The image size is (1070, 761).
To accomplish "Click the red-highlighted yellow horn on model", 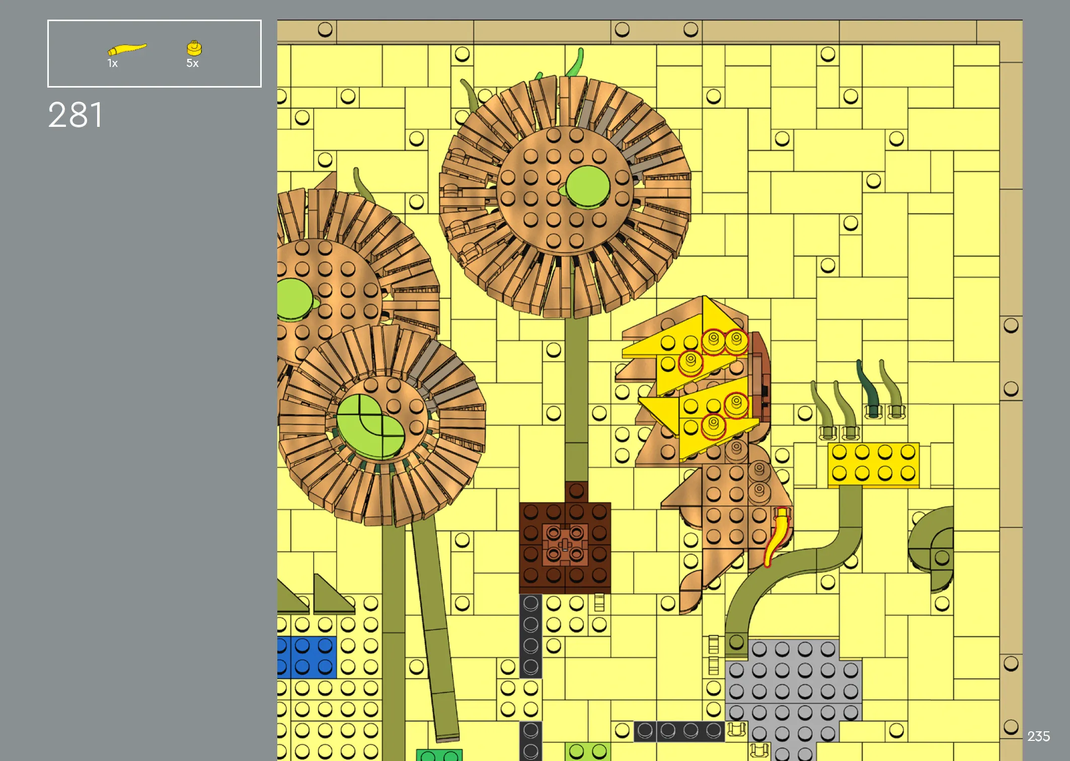I will pyautogui.click(x=777, y=537).
